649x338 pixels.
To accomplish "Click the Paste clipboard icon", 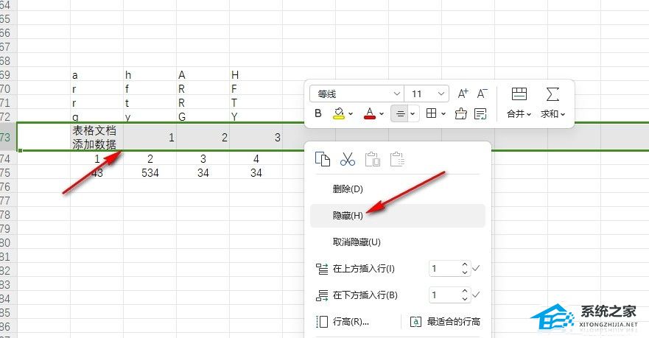I will point(372,159).
